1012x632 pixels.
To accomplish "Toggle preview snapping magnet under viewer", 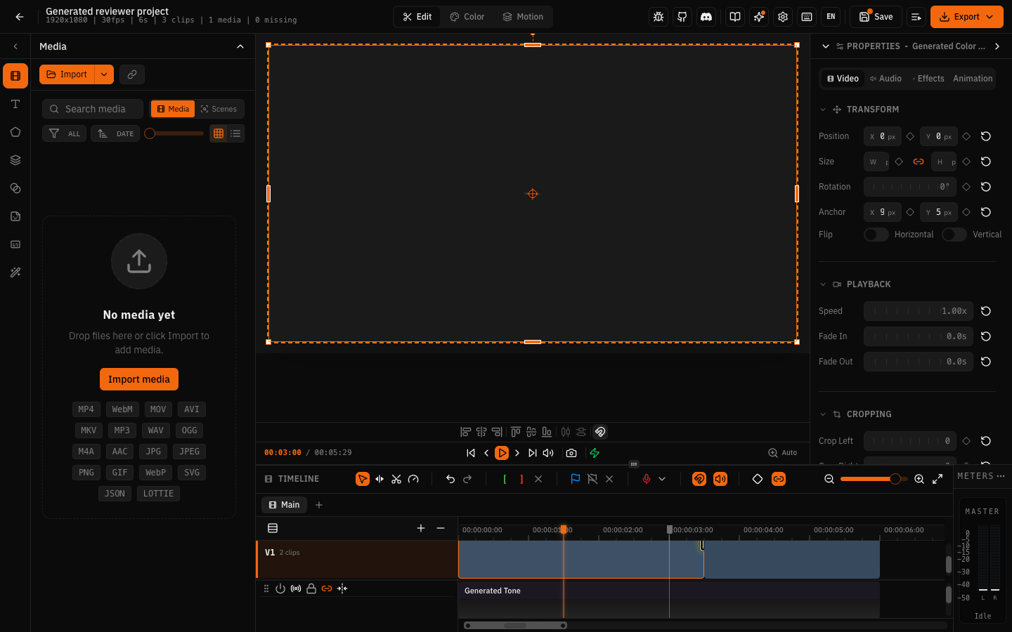I will click(600, 432).
